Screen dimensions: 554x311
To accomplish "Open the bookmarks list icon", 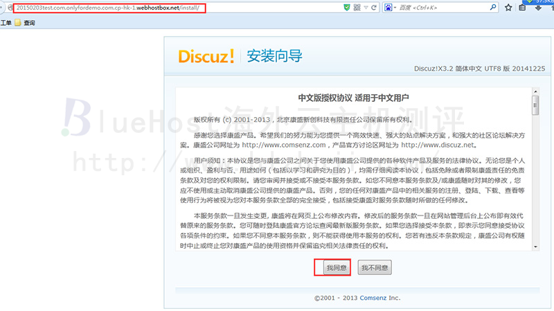I will (x=522, y=8).
